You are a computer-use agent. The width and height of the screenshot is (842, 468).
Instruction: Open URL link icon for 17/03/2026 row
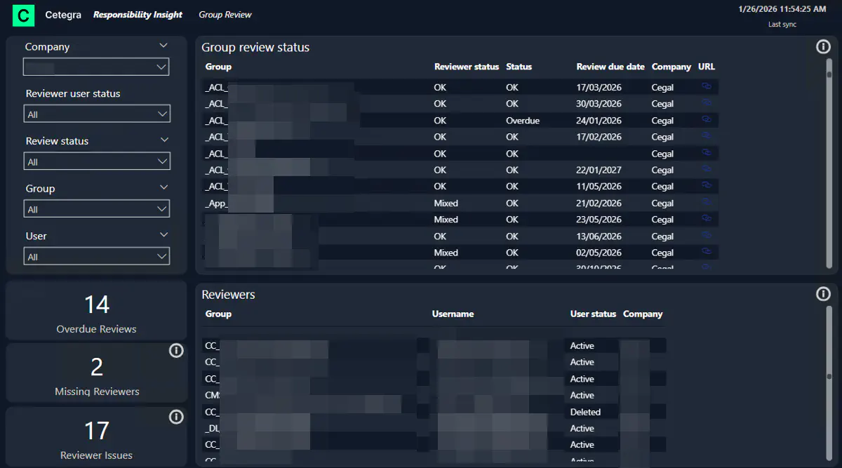tap(707, 87)
